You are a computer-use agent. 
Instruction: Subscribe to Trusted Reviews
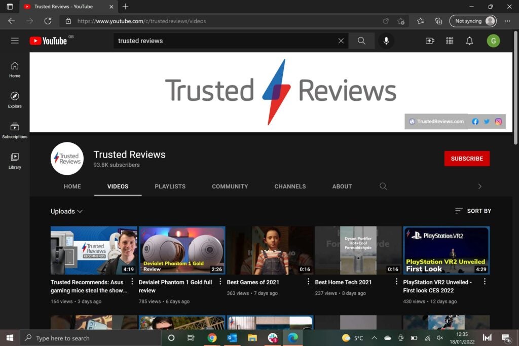[x=467, y=159]
